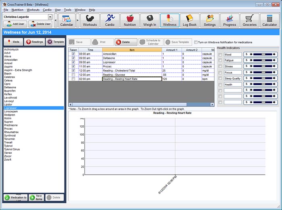Screen dimensions: 282x210
Task: Uncheck Taken for Amoxicillan row
Action: [x=73, y=54]
